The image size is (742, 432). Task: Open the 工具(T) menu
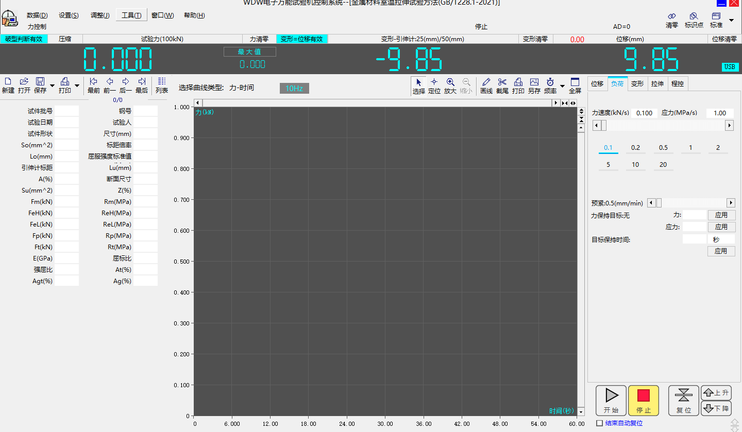131,15
